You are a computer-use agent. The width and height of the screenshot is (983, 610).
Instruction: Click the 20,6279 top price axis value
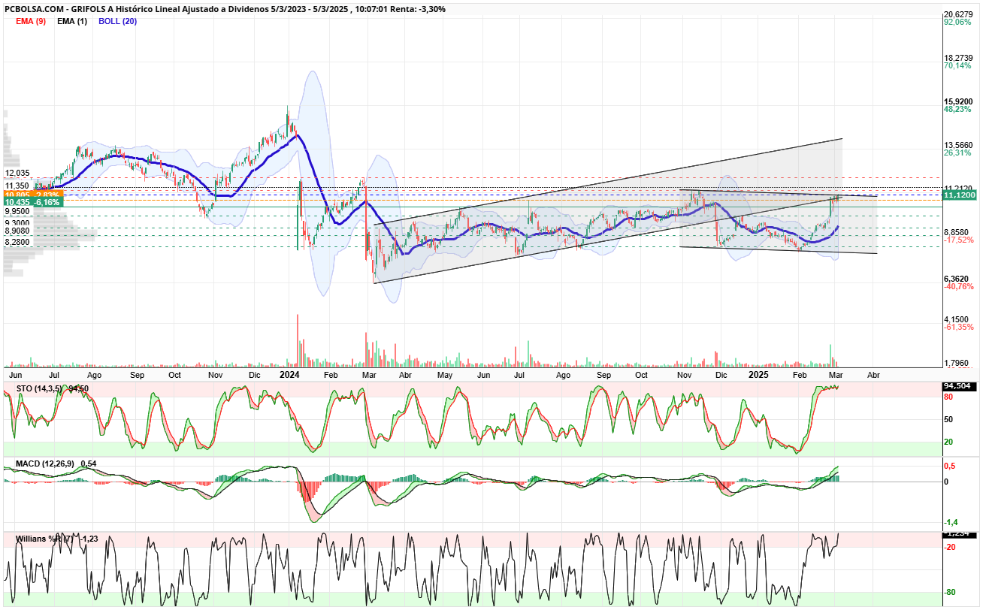click(959, 14)
